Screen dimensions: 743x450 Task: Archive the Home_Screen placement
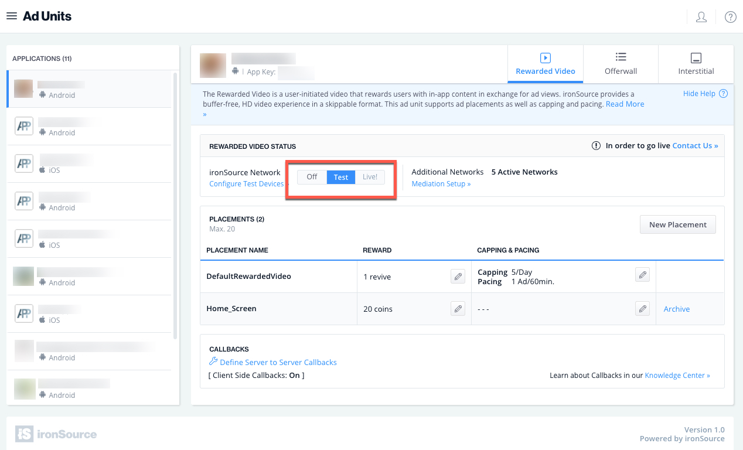[x=677, y=309]
